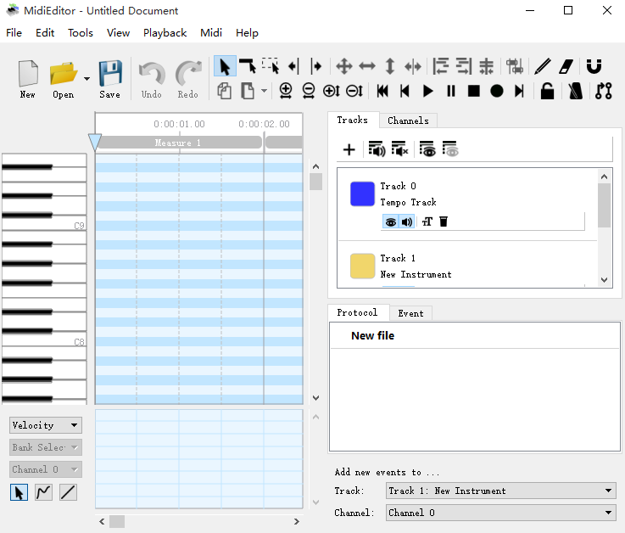Open the Velocity dropdown
The width and height of the screenshot is (625, 533).
click(46, 425)
